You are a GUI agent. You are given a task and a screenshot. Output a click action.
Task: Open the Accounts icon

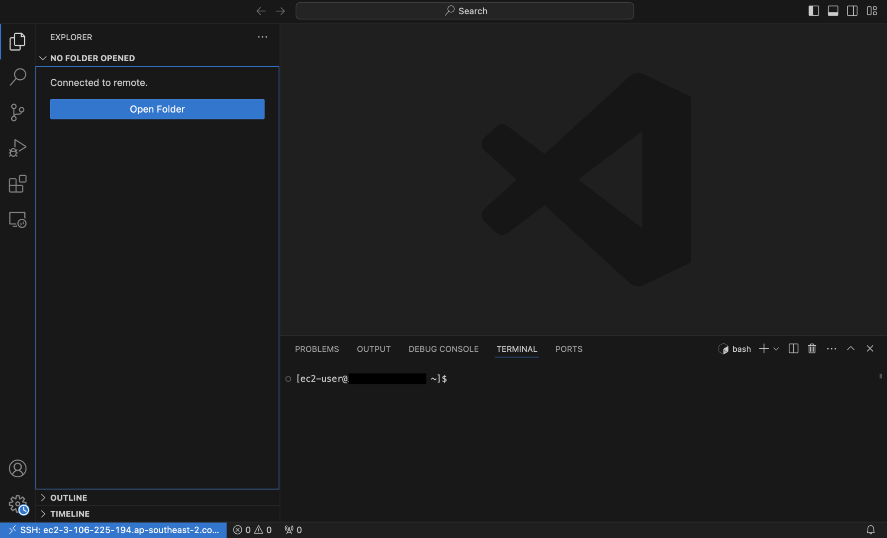(x=17, y=468)
